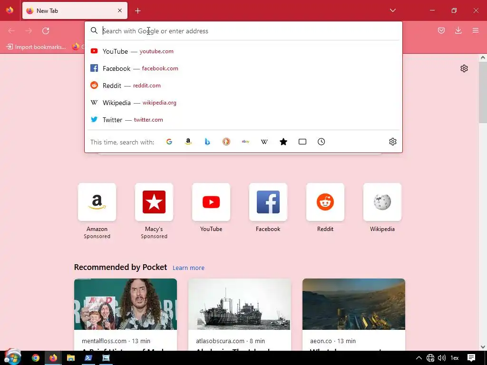Image resolution: width=487 pixels, height=365 pixels.
Task: Go back with the back arrow
Action: (x=11, y=31)
